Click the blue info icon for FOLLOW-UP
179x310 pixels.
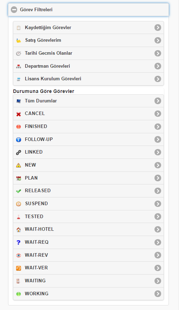[19, 140]
